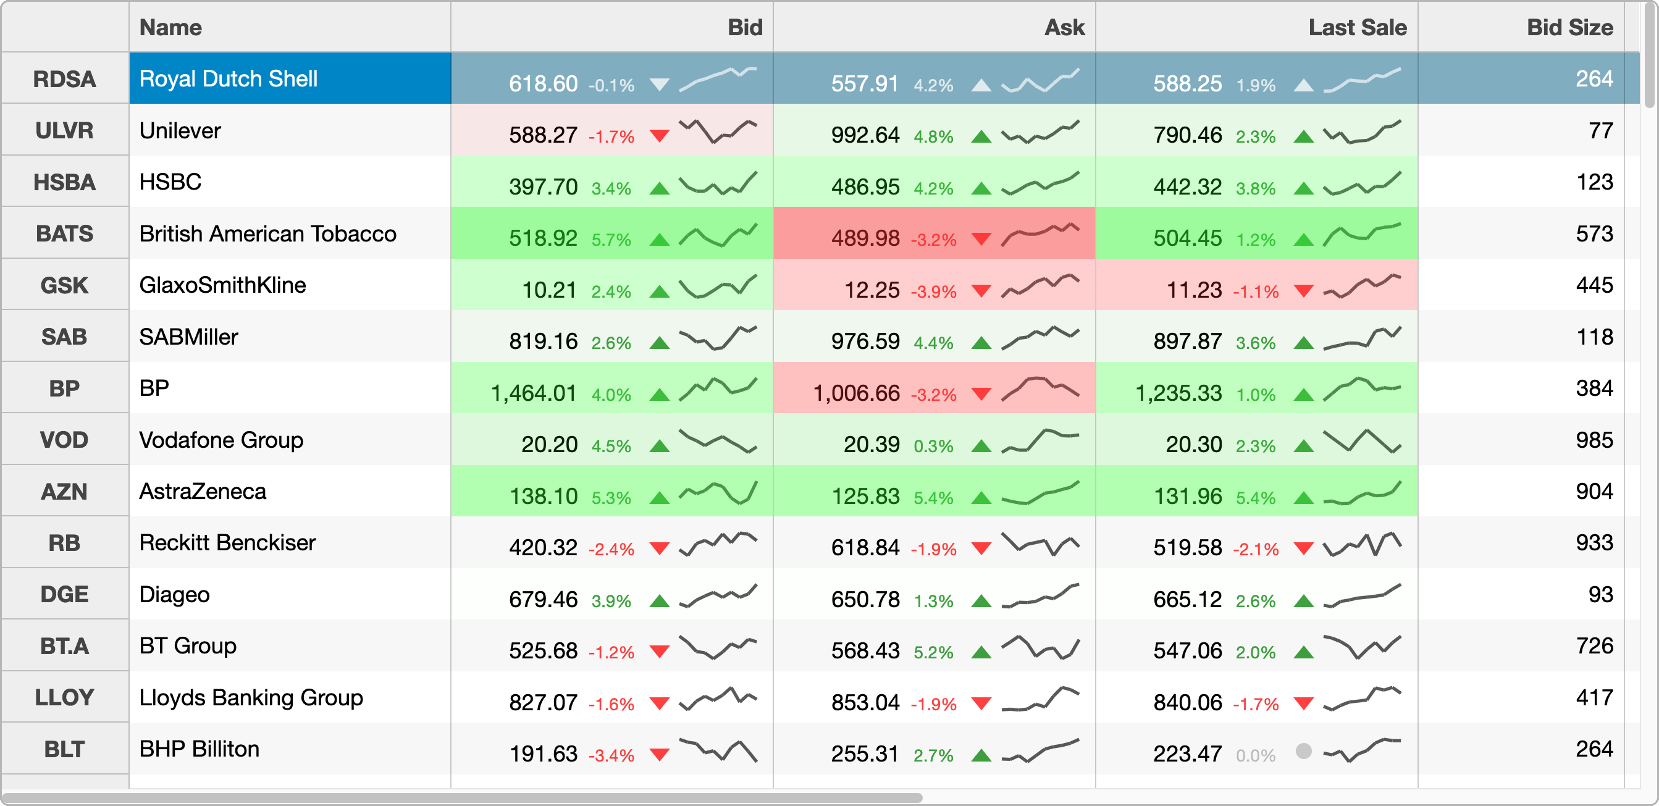Image resolution: width=1659 pixels, height=806 pixels.
Task: Select the BT.A row header
Action: point(65,645)
